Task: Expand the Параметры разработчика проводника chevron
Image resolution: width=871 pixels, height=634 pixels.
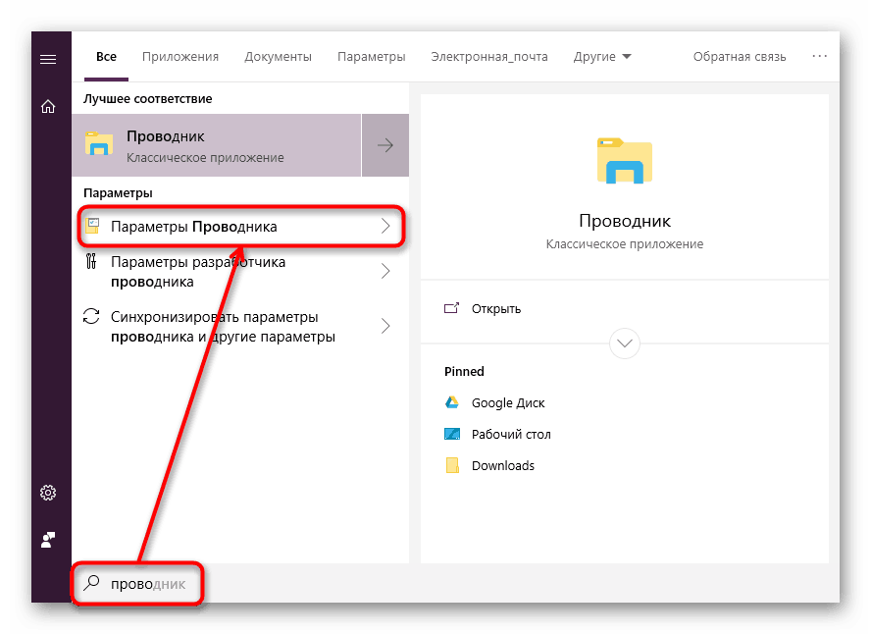Action: (x=385, y=271)
